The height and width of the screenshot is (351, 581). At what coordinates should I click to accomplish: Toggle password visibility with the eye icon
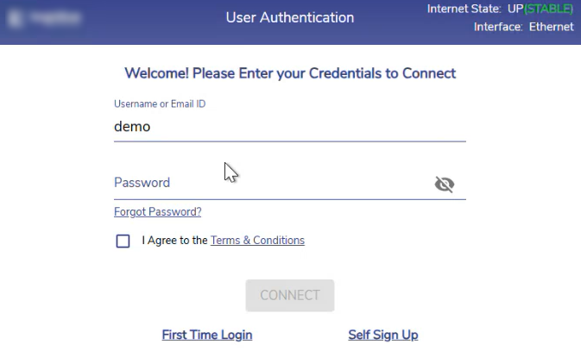click(445, 184)
